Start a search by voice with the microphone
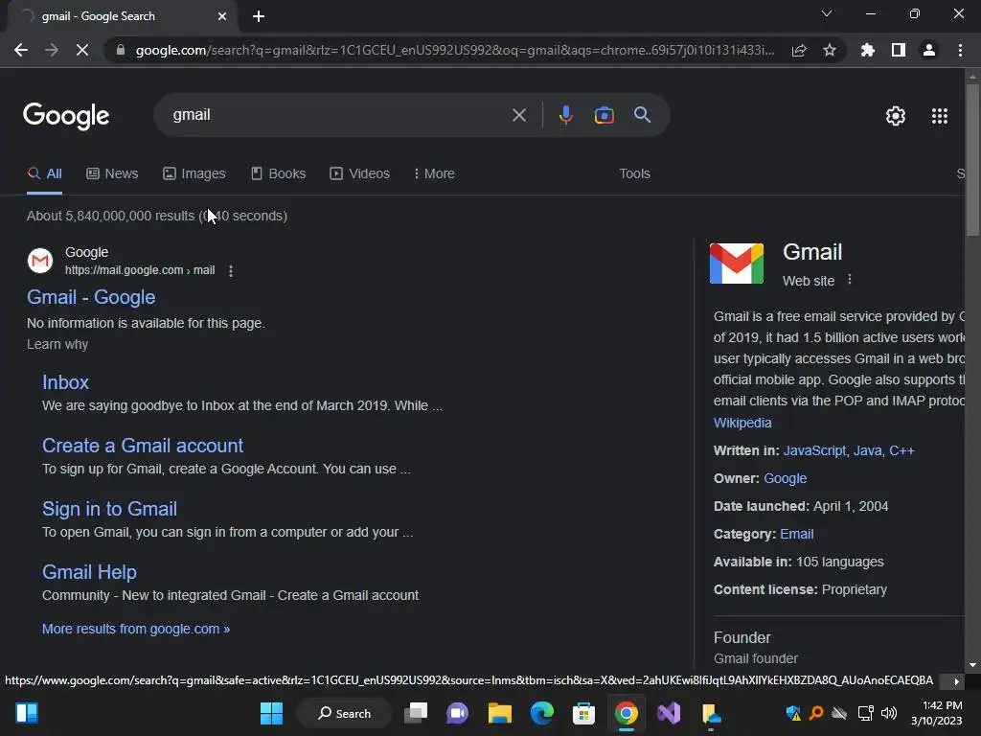 565,115
